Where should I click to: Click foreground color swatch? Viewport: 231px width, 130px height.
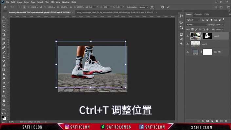tap(3, 117)
